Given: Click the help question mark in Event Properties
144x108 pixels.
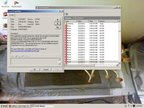Looking at the screenshot, I should 60,11.
